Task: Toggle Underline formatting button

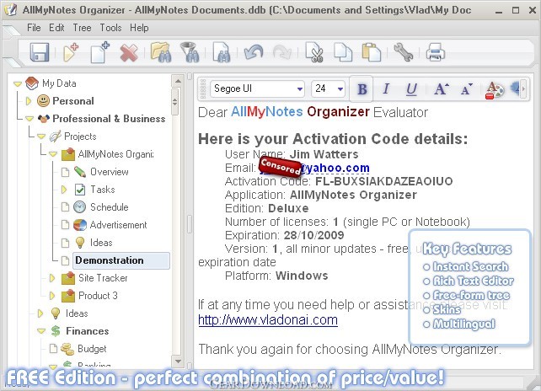Action: [411, 89]
